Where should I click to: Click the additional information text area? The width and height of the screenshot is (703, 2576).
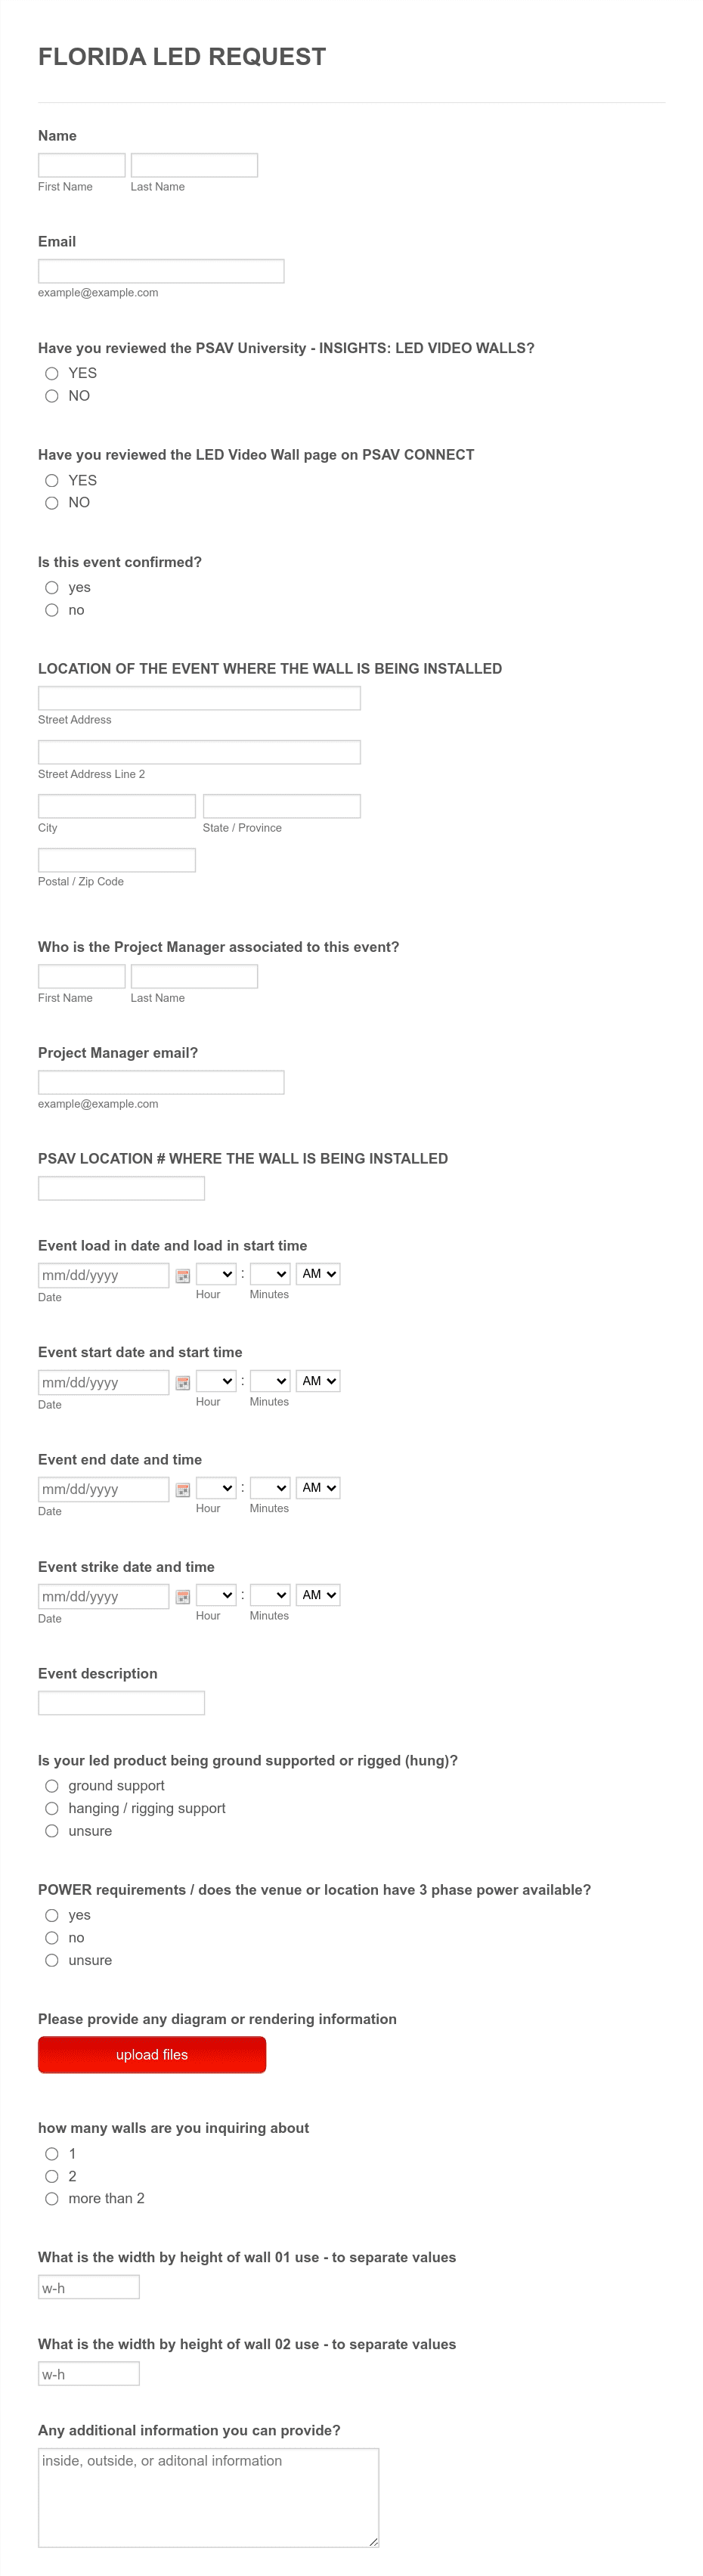[x=208, y=2497]
